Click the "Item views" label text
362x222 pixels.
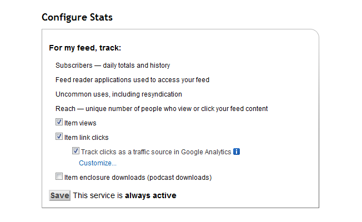pos(80,123)
